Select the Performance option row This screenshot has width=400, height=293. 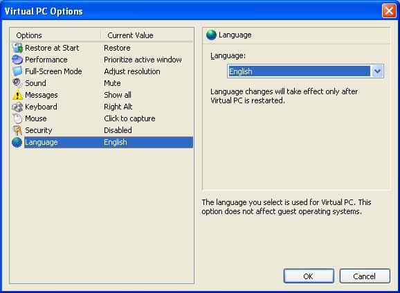[x=102, y=60]
